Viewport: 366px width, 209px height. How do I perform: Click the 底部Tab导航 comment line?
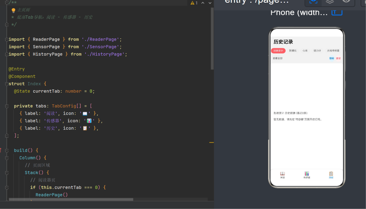[x=55, y=17]
